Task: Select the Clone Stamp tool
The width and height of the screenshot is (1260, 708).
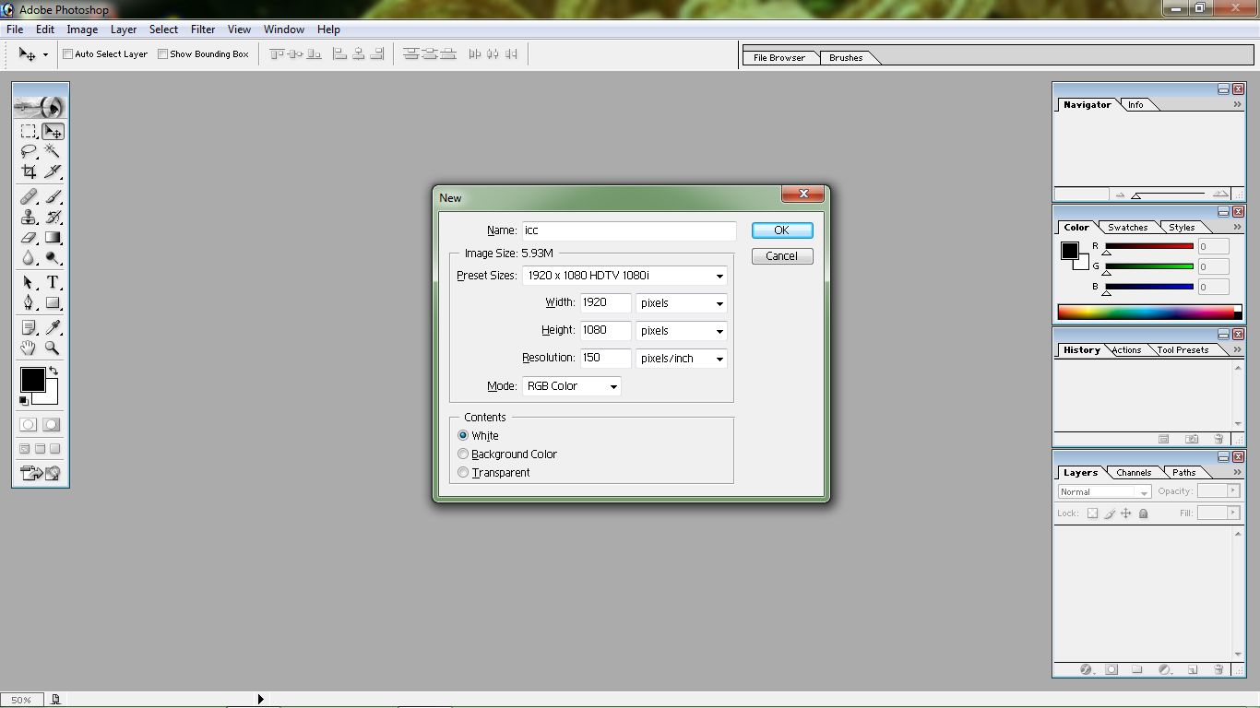Action: [x=28, y=218]
